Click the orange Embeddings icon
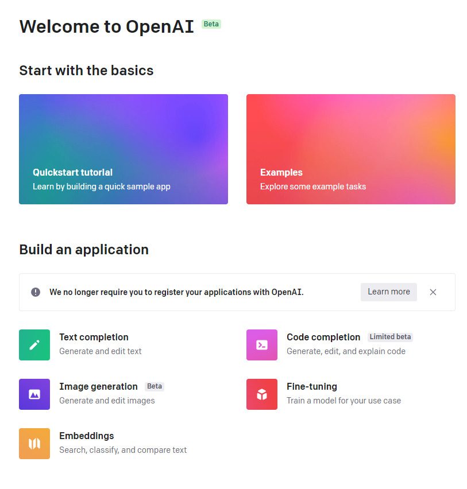Screen dimensions: 467x489 34,443
